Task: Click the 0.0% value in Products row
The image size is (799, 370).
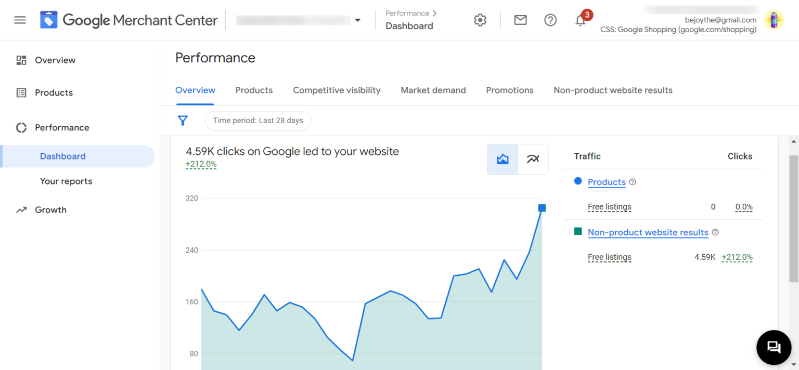Action: [744, 207]
